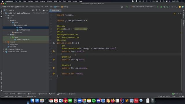Open the Refactor menu

[49, 1]
